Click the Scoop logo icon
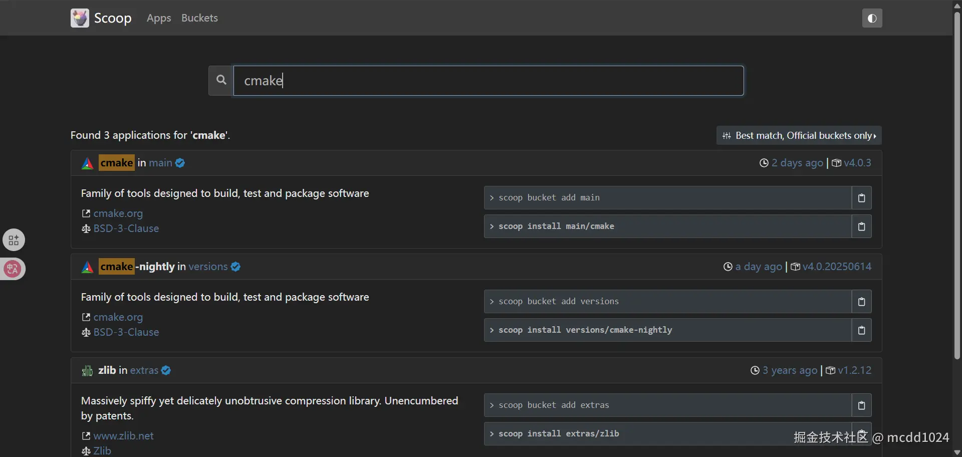 (x=80, y=18)
